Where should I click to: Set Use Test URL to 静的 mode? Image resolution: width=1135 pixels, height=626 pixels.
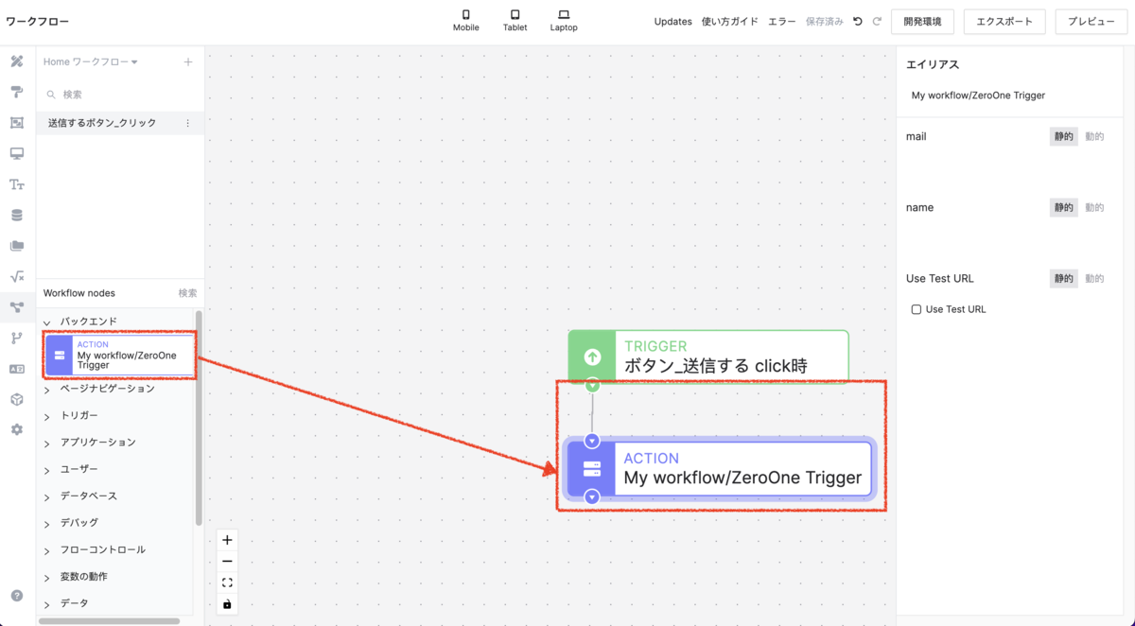click(1063, 278)
